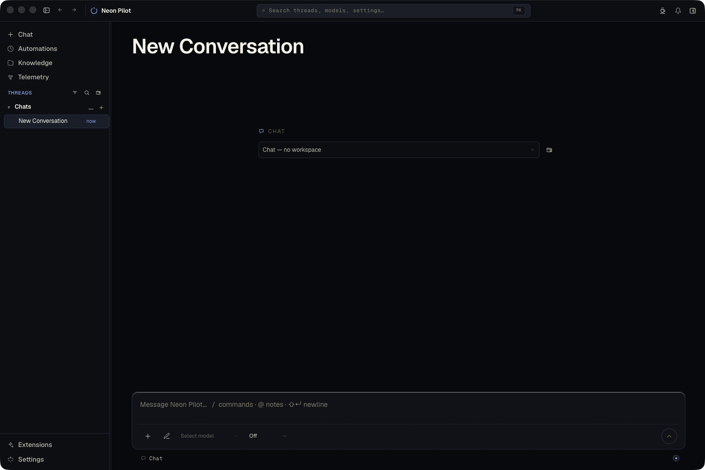The width and height of the screenshot is (705, 470).
Task: Open the Off mode dropdown
Action: pos(268,436)
